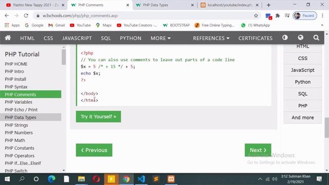329x185 pixels.
Task: Switch to the PHP Data Types tab
Action: pos(164,5)
